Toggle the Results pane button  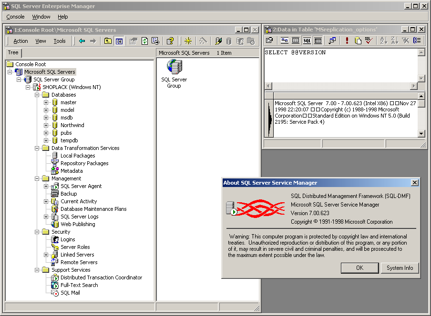tap(318, 41)
